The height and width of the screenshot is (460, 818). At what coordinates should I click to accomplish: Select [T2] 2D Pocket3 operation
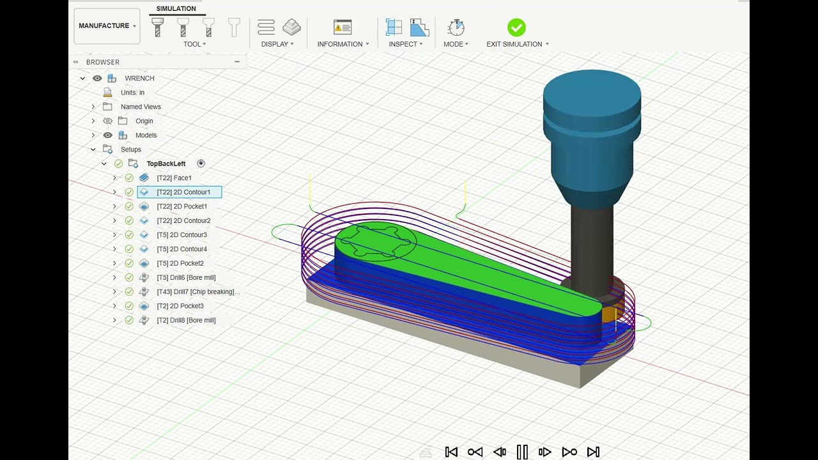coord(180,306)
